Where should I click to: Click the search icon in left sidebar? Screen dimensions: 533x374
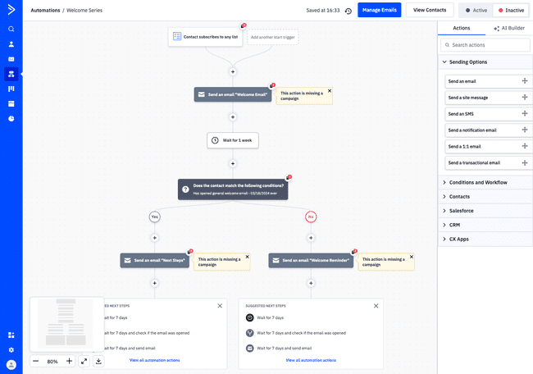(11, 29)
